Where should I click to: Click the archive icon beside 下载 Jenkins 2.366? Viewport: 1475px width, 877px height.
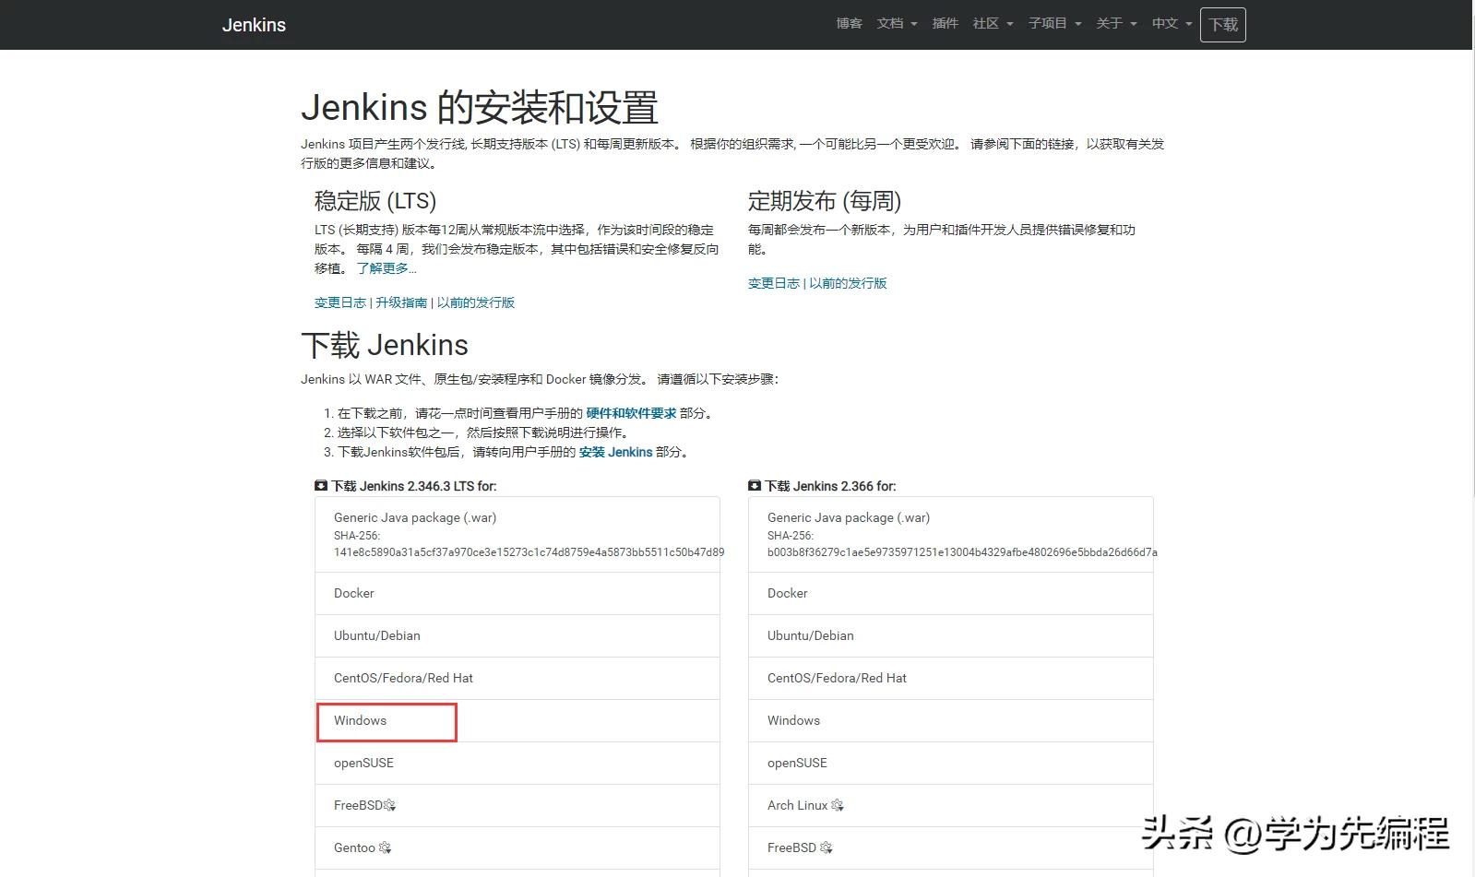point(755,485)
